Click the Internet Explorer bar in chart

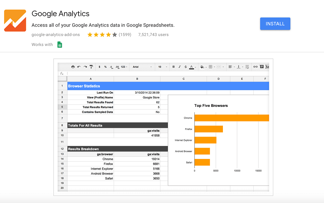(x=205, y=140)
